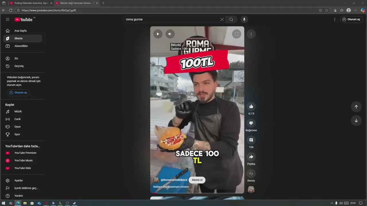Click the video title Reklam değil tanımam etmem
This screenshot has height=206, width=367.
click(171, 187)
